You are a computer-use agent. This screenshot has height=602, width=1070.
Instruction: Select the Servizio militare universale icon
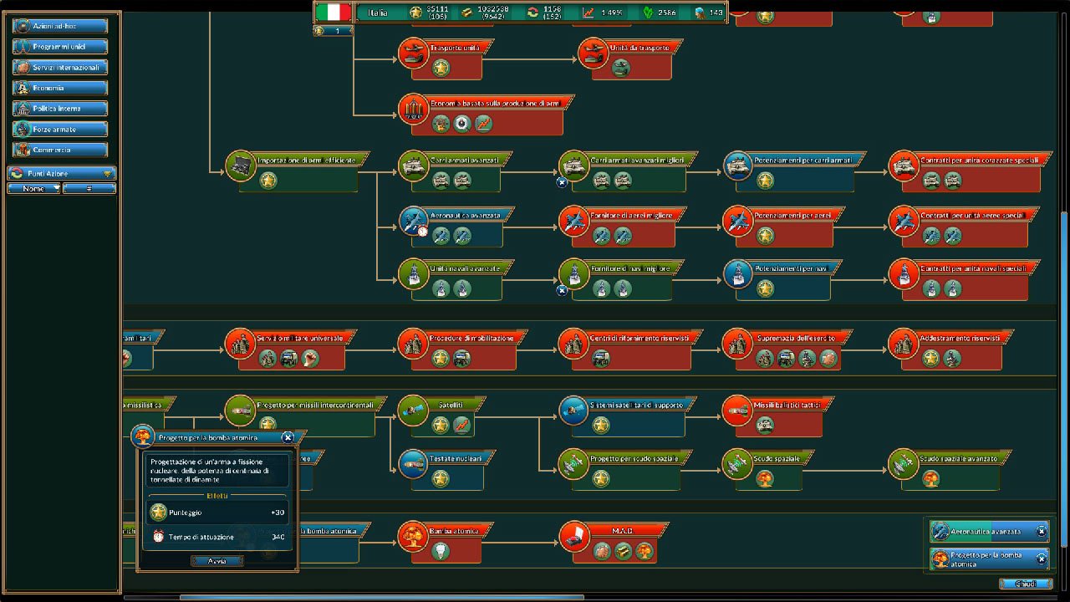[240, 343]
